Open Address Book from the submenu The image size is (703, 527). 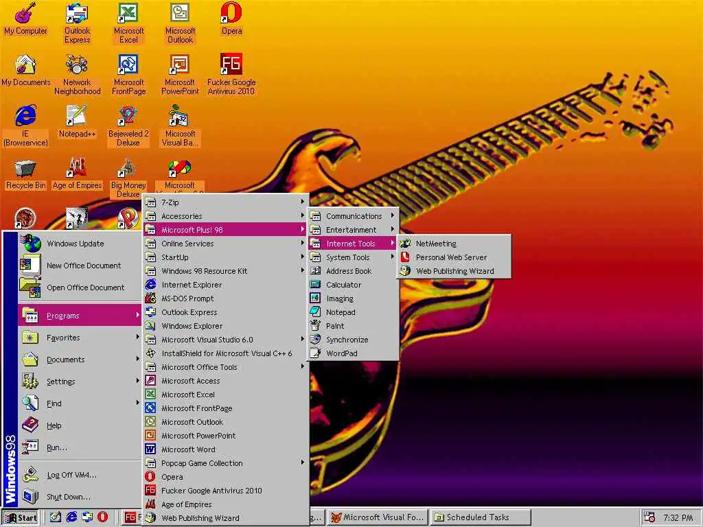click(x=353, y=270)
